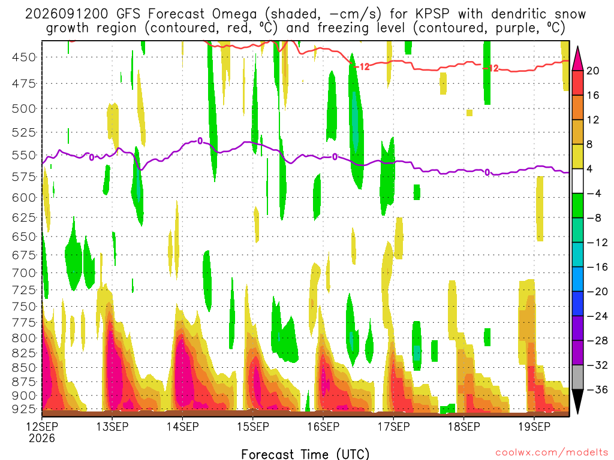Click the orange swatch between 12 and 16

coord(577,108)
